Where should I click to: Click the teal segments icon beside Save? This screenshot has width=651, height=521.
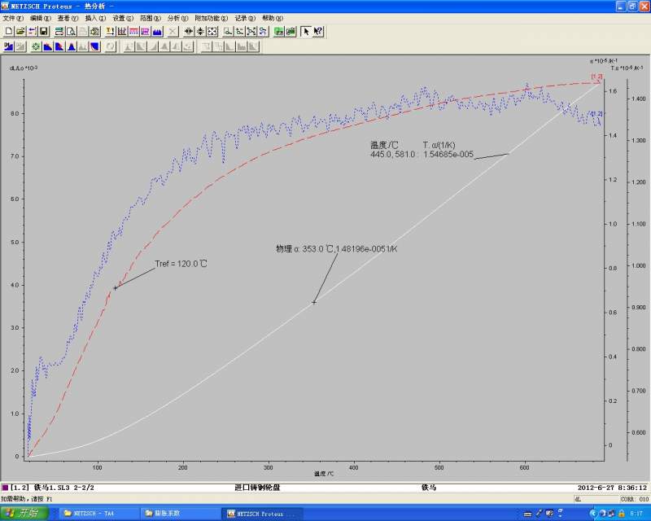59,31
